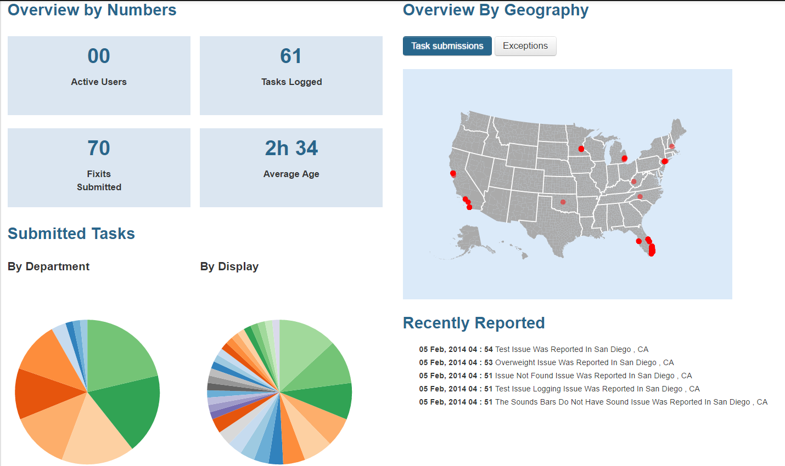Click the San Francisco area map marker

[x=453, y=174]
